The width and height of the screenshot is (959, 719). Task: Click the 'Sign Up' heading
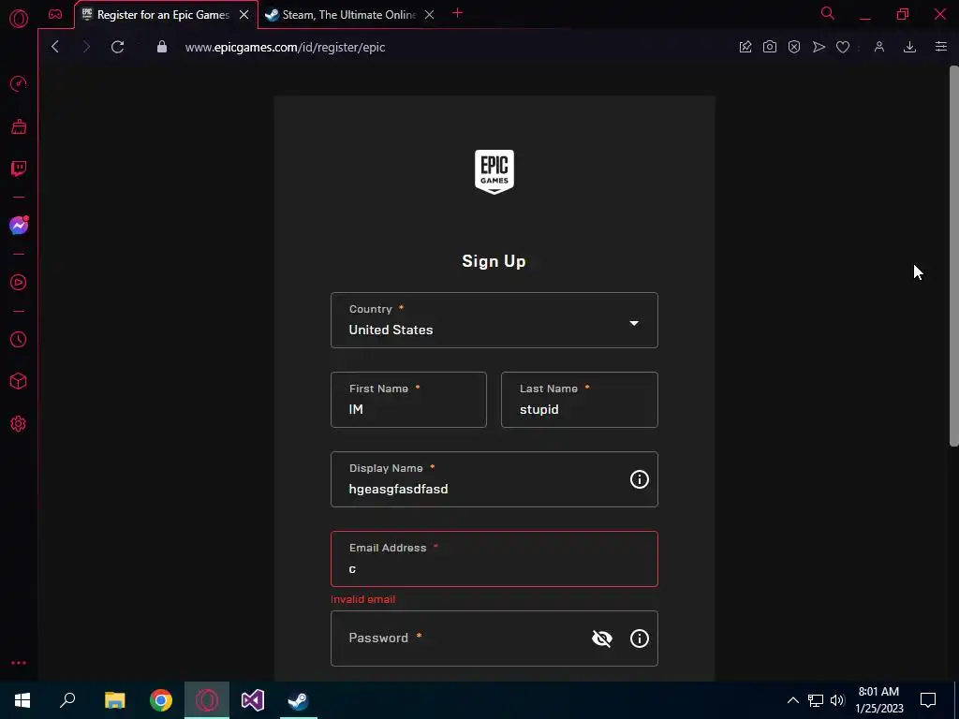click(494, 261)
